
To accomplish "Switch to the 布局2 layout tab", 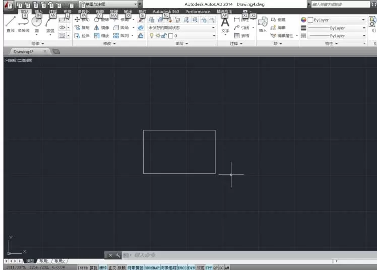I will click(x=59, y=261).
